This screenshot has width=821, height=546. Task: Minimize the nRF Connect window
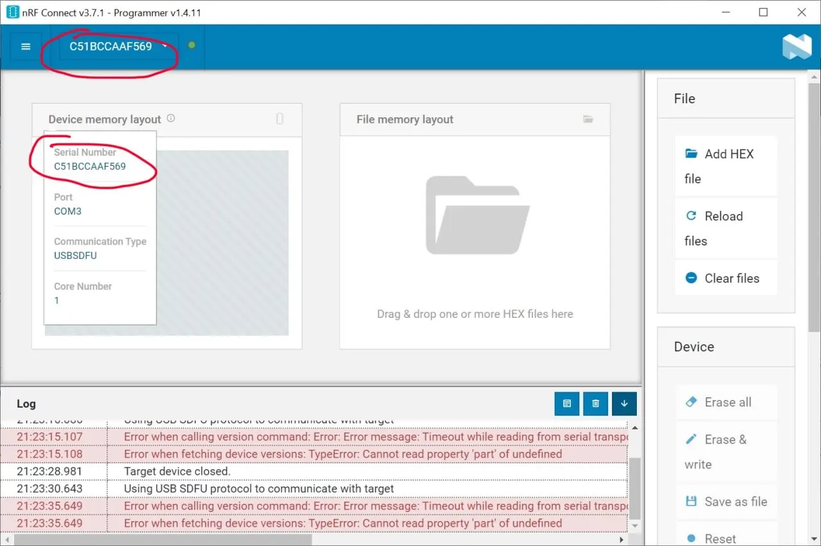point(725,12)
